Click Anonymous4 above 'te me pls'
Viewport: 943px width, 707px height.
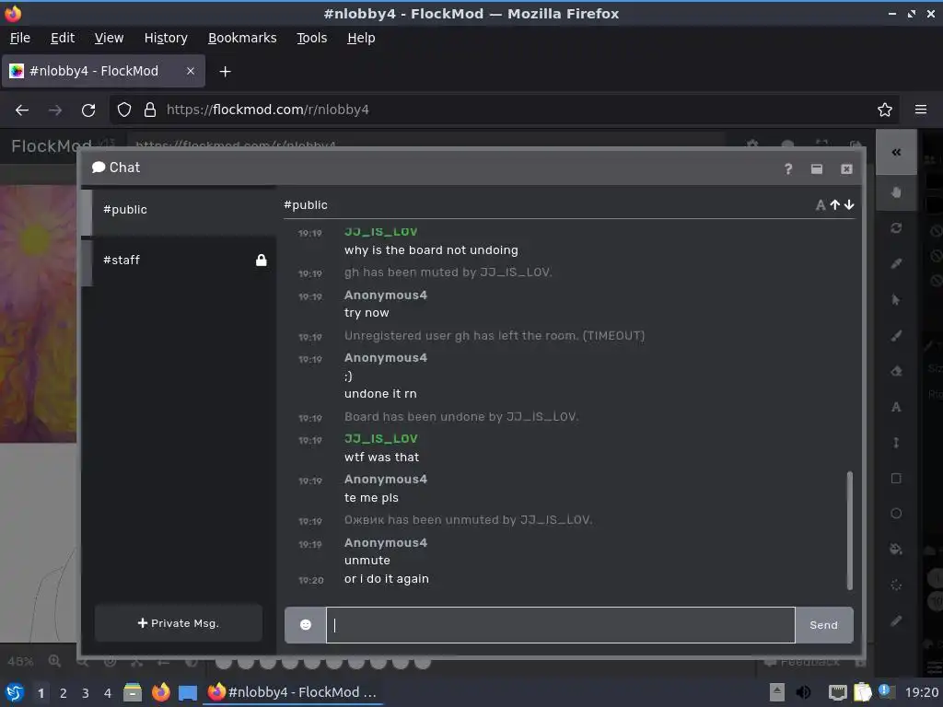386,479
